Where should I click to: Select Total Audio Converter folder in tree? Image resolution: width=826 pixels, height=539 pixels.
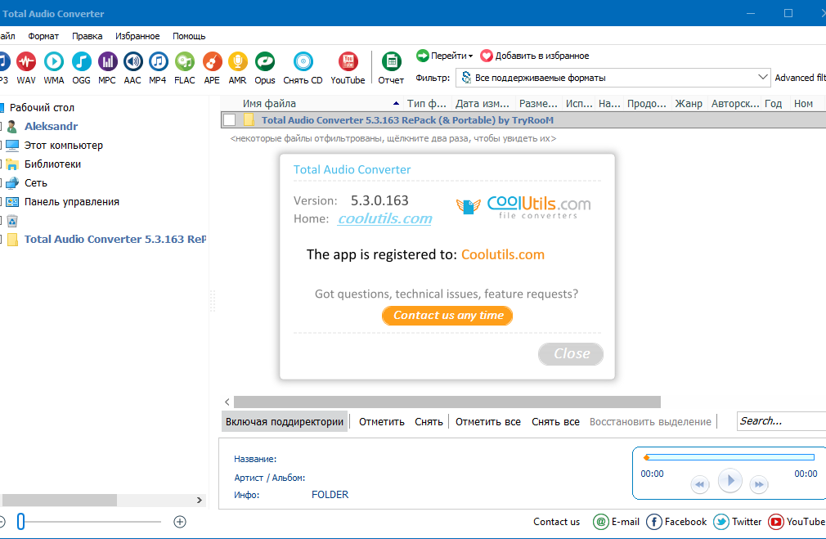tap(114, 239)
